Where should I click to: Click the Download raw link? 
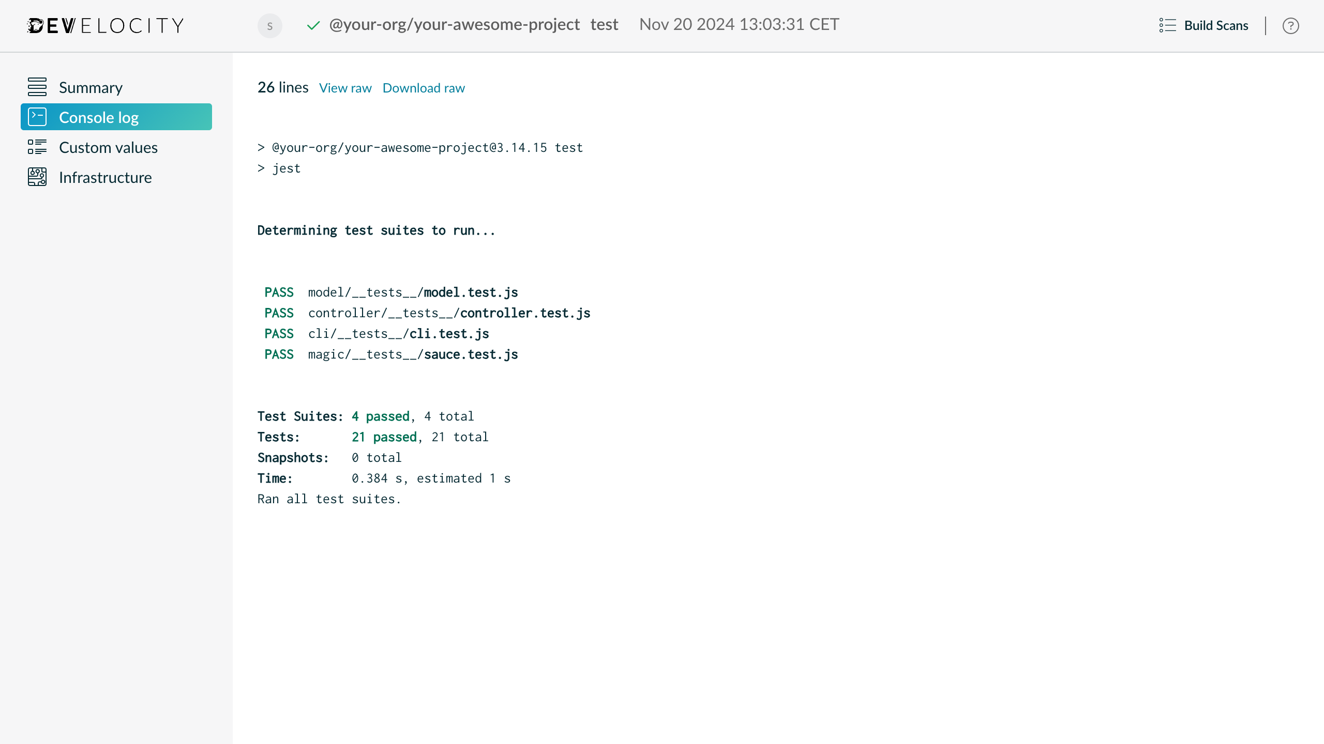[x=424, y=88]
